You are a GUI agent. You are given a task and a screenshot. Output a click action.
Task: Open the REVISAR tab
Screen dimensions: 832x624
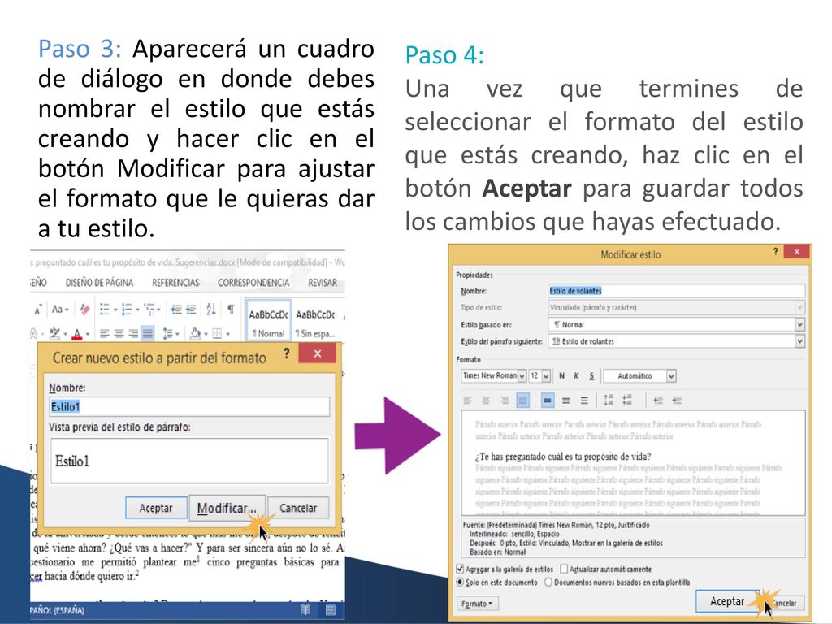(323, 283)
